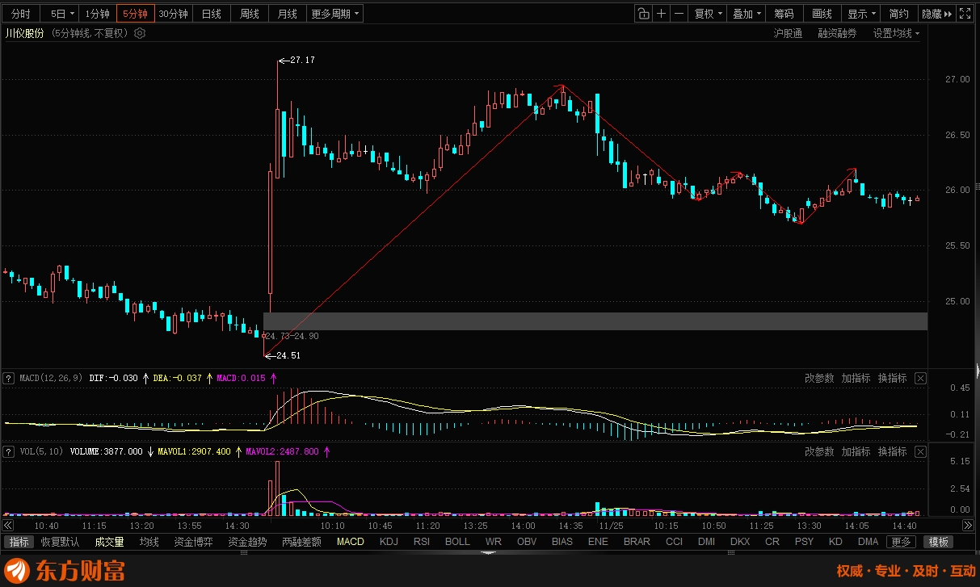Click the VOL panel help question mark
The height and width of the screenshot is (587, 980).
point(9,451)
